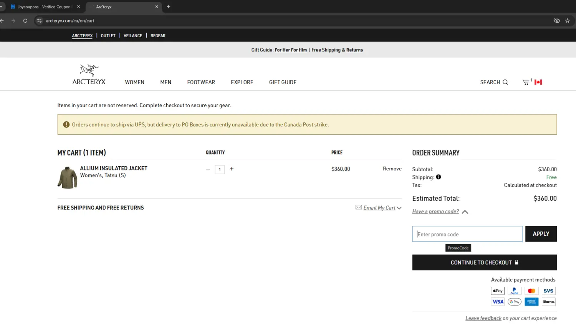Increase jacket quantity with plus button

232,169
